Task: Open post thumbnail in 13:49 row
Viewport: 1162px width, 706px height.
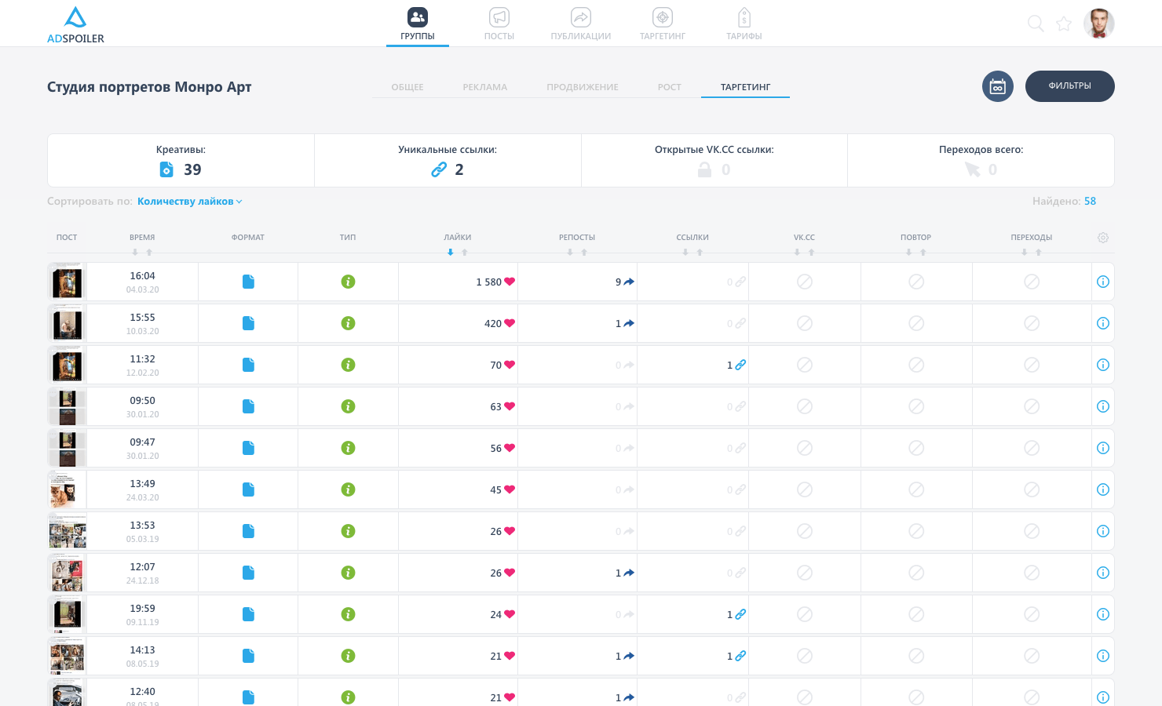Action: coord(67,489)
